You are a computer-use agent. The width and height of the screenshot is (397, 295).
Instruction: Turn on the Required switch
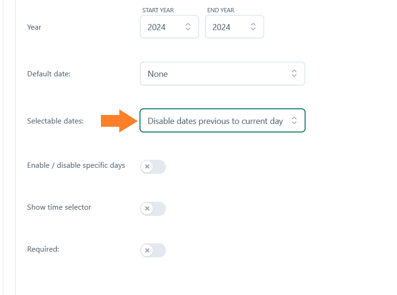pos(153,250)
